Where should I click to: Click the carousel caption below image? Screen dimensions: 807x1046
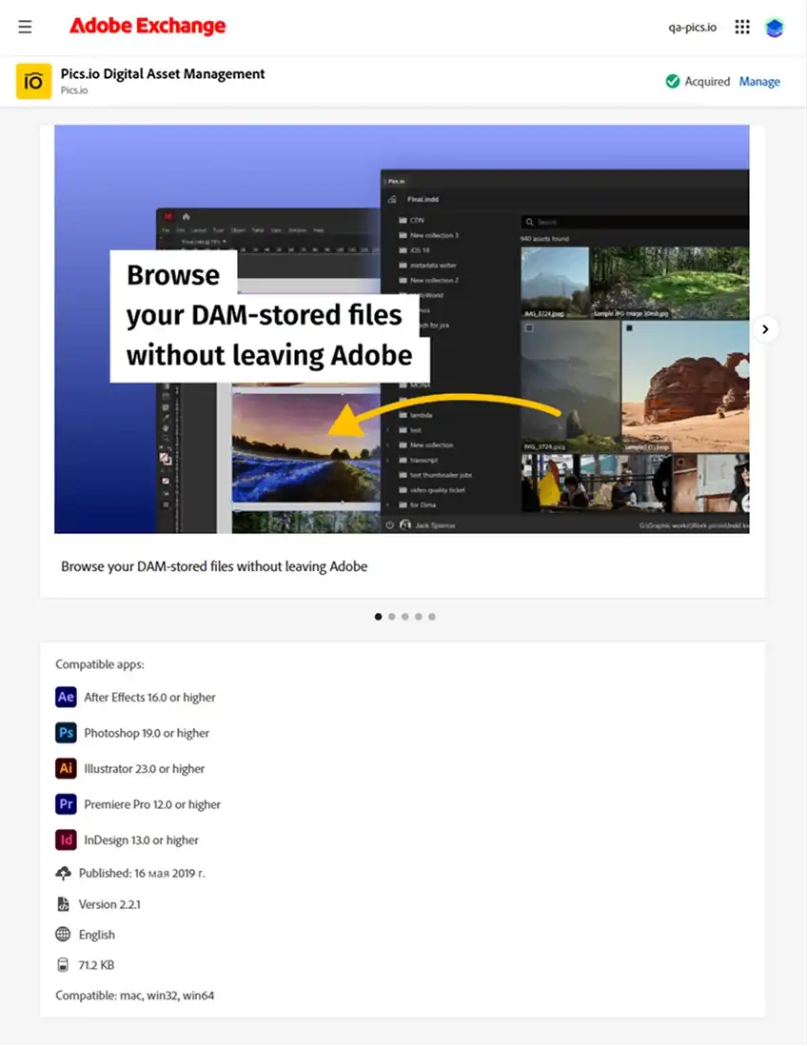coord(214,566)
